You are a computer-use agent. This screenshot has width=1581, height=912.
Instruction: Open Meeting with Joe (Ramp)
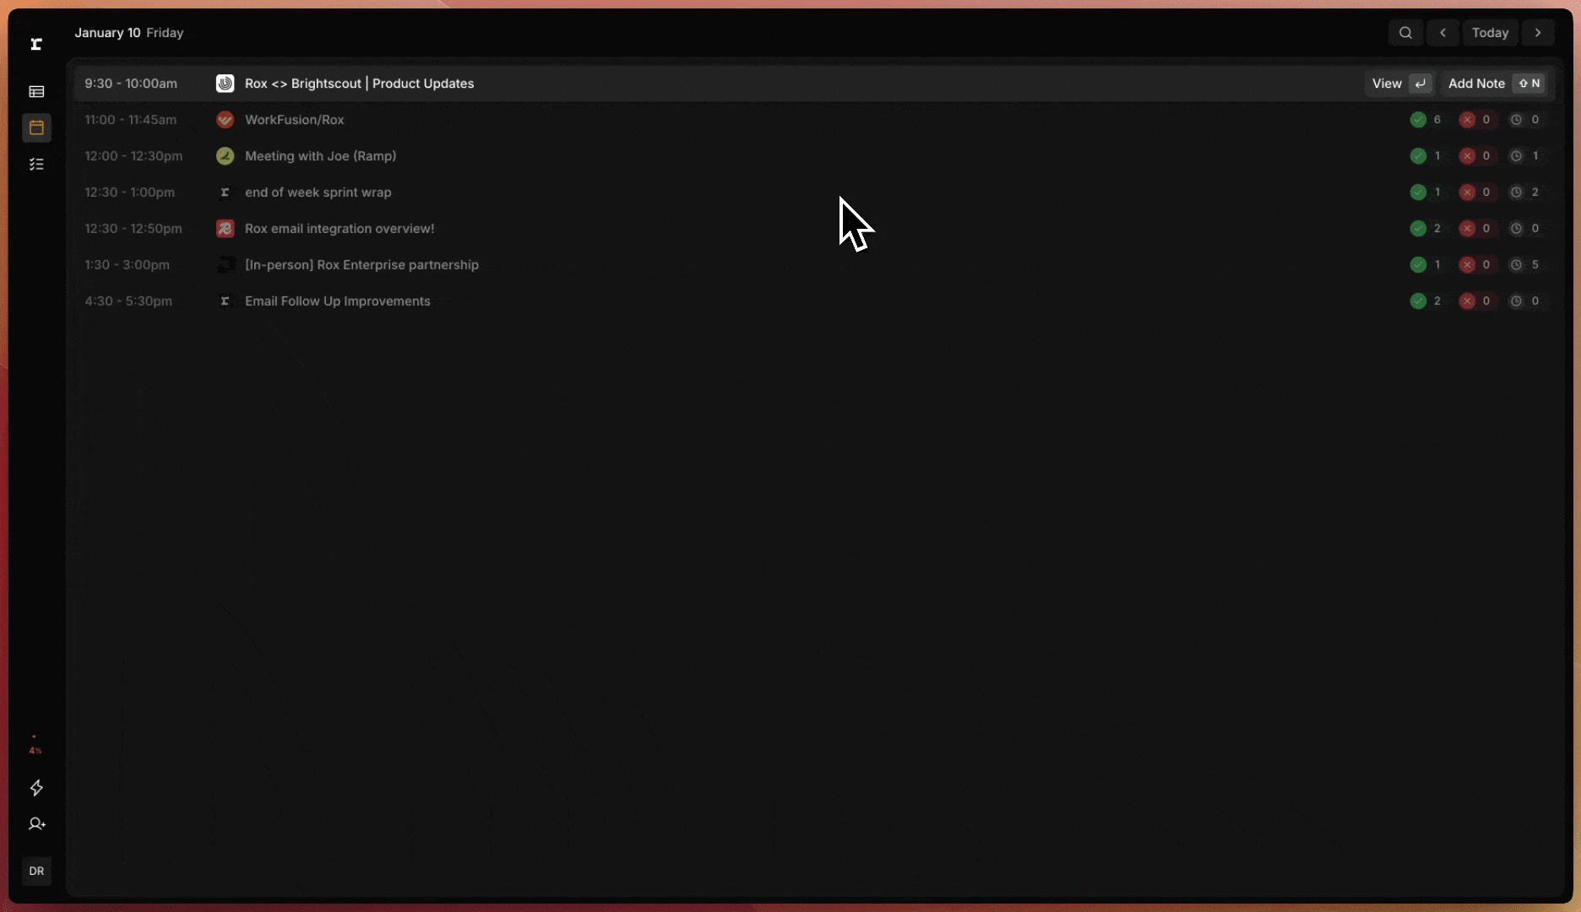click(x=320, y=156)
